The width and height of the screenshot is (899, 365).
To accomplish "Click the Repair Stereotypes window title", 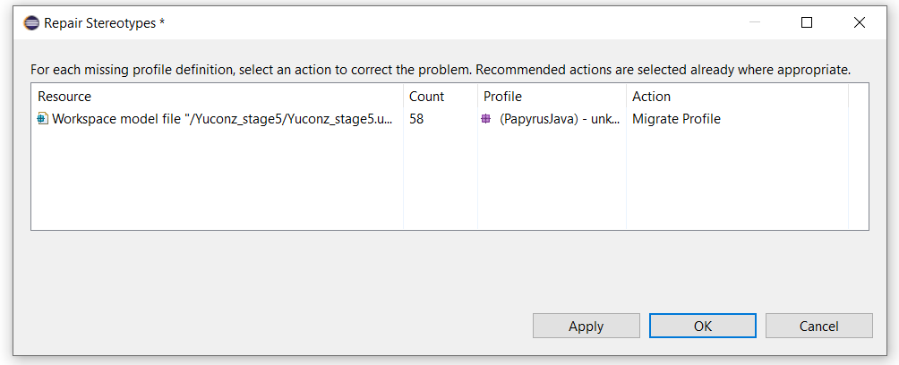I will pos(105,23).
